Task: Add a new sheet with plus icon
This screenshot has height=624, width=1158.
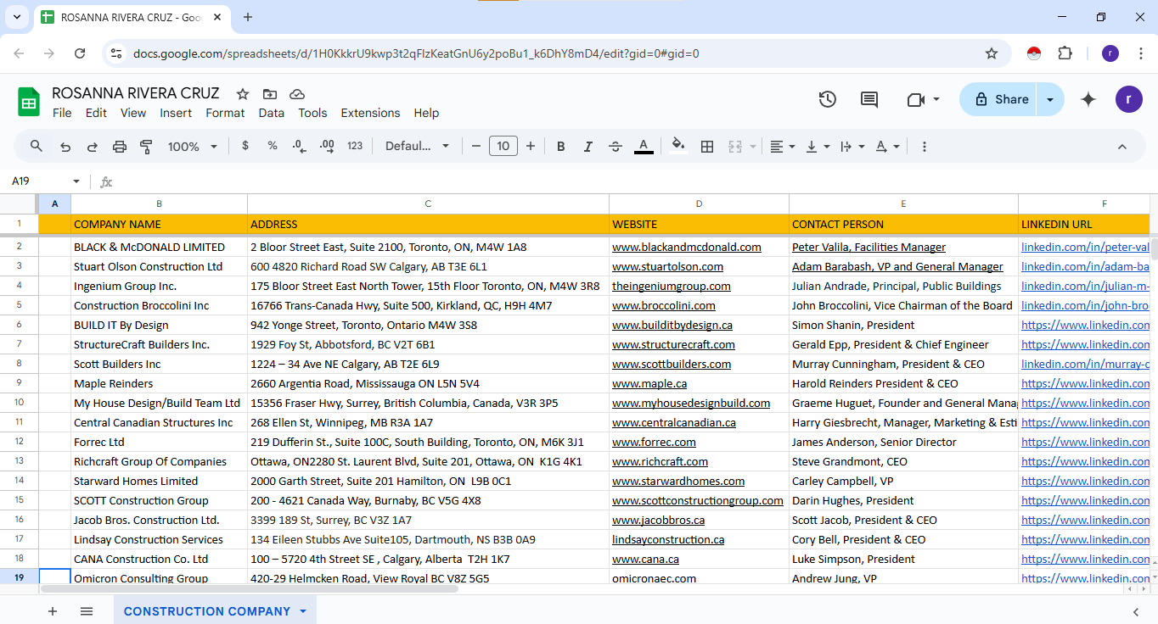Action: click(x=53, y=611)
